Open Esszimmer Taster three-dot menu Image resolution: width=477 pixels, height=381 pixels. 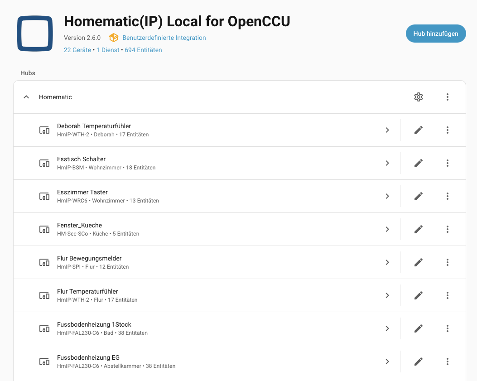pos(448,196)
